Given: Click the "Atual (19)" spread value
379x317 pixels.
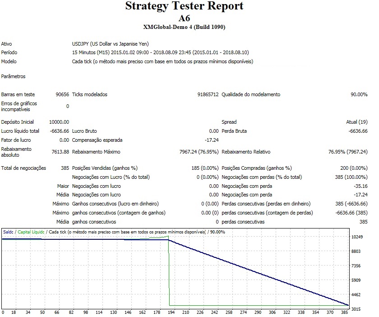Looking at the screenshot, I should point(357,122).
